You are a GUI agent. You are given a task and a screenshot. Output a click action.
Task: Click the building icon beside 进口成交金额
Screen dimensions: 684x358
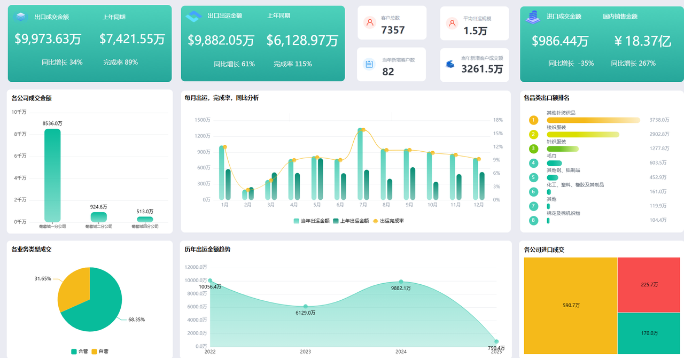pos(533,17)
